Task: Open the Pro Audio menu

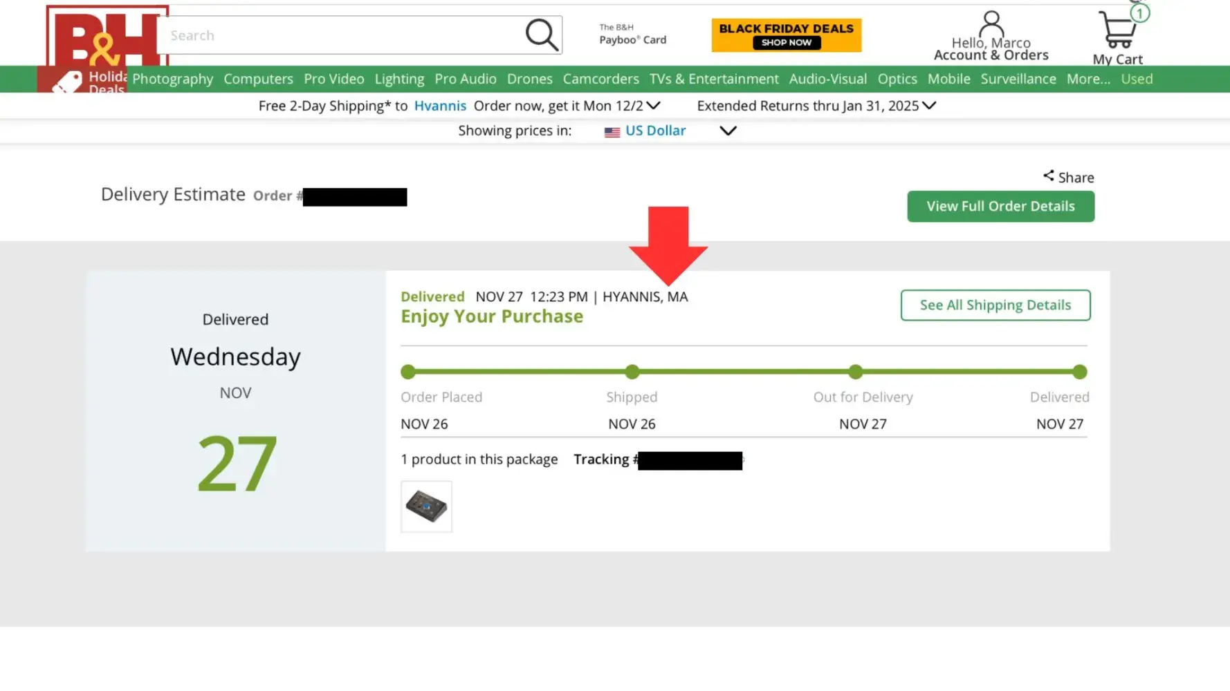Action: [465, 79]
